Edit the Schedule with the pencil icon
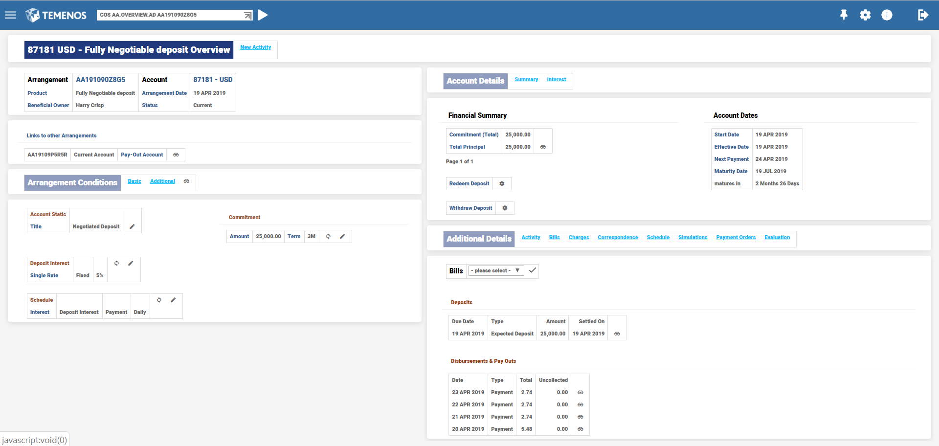The image size is (939, 446). click(x=173, y=300)
